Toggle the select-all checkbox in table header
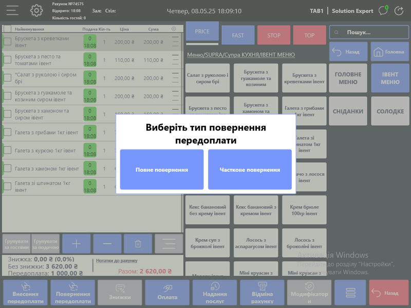This screenshot has width=411, height=308. coord(8,29)
